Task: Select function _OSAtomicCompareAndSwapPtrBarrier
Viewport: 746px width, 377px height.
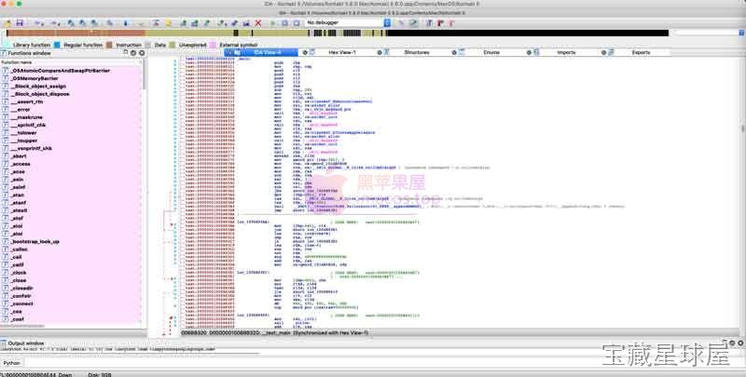Action: (60, 70)
